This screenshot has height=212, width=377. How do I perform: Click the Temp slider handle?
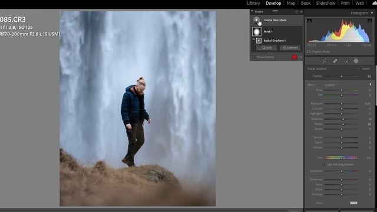(x=342, y=90)
